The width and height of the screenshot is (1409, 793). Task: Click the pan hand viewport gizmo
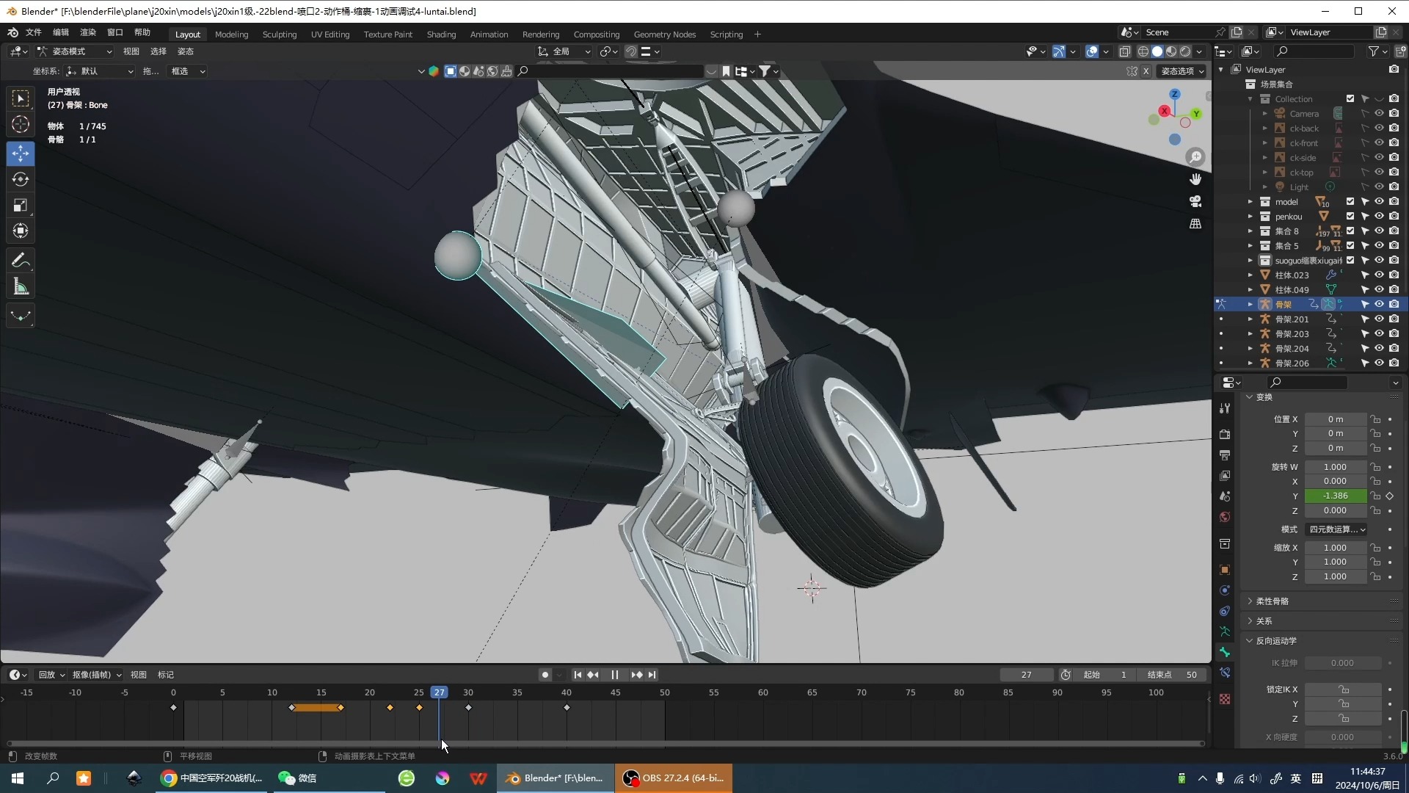point(1195,179)
